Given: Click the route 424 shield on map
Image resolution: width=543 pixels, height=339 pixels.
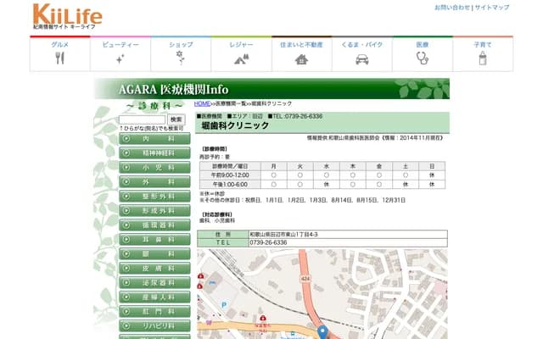Looking at the screenshot, I should tap(305, 279).
